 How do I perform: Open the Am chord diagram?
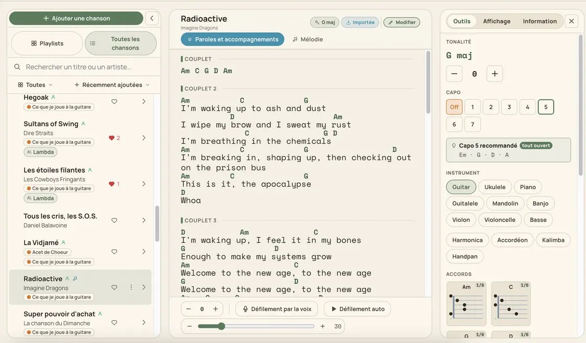(x=466, y=303)
